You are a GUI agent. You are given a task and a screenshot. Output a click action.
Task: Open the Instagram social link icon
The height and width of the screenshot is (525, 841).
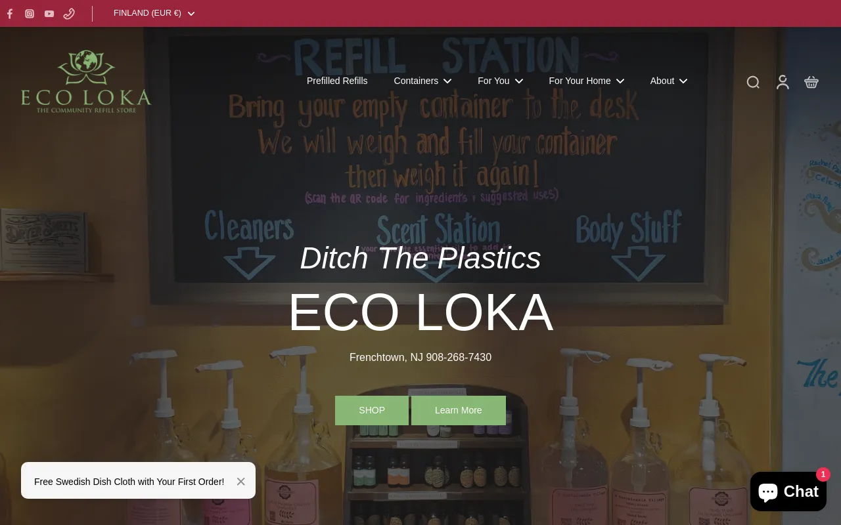point(30,14)
